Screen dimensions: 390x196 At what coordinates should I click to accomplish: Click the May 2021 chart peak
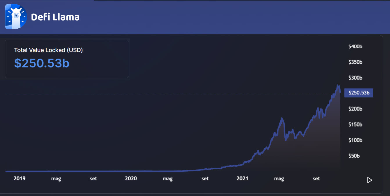coord(281,118)
